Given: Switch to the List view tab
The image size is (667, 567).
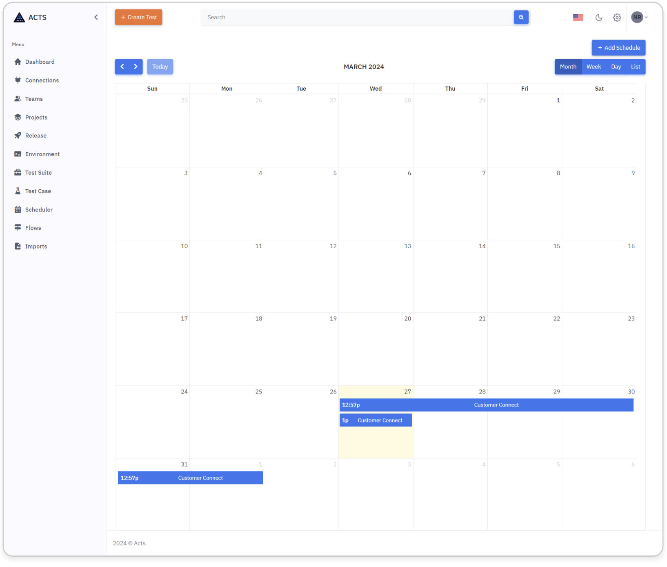Looking at the screenshot, I should pyautogui.click(x=636, y=67).
